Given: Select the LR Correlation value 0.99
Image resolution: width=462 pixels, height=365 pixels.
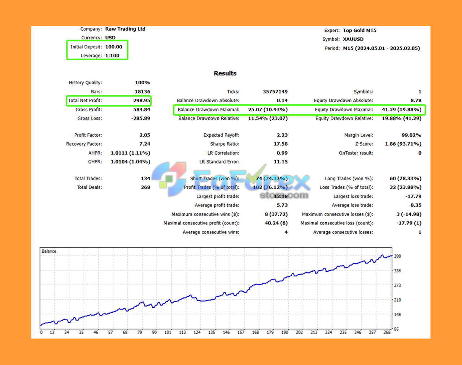Looking at the screenshot, I should [x=282, y=153].
